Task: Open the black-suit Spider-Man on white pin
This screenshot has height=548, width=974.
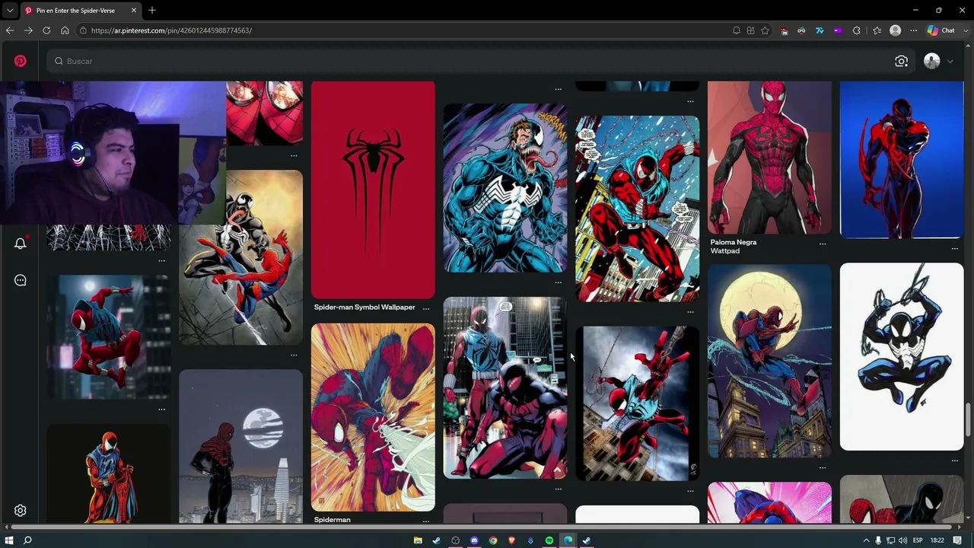Action: [902, 357]
